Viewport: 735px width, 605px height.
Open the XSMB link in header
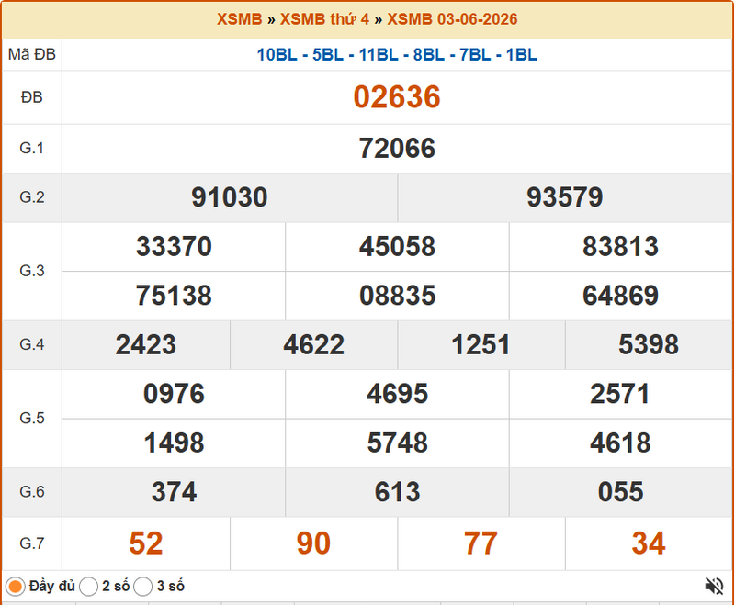coord(239,19)
